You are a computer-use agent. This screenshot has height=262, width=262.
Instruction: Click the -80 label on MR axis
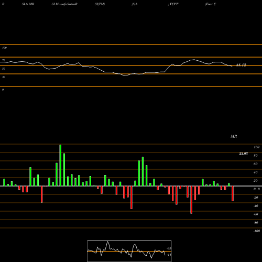click(x=256, y=223)
